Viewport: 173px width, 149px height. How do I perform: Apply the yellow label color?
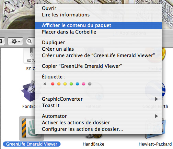click(65, 84)
